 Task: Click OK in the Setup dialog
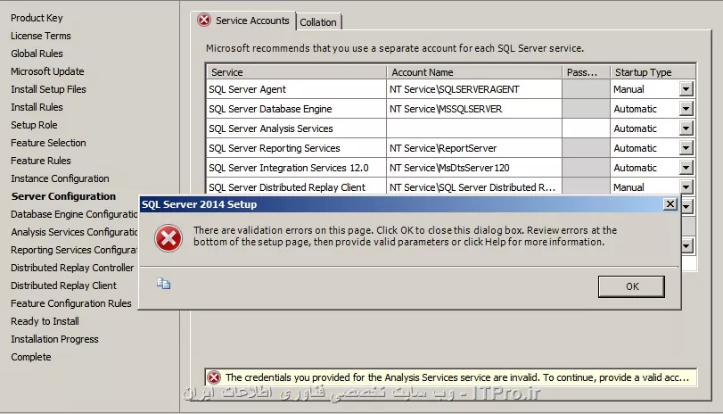[631, 286]
